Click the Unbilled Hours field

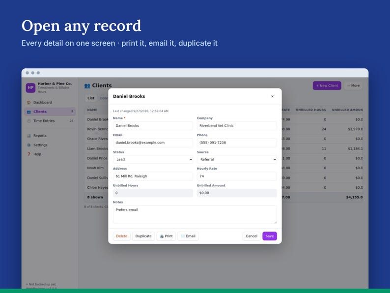coord(153,193)
